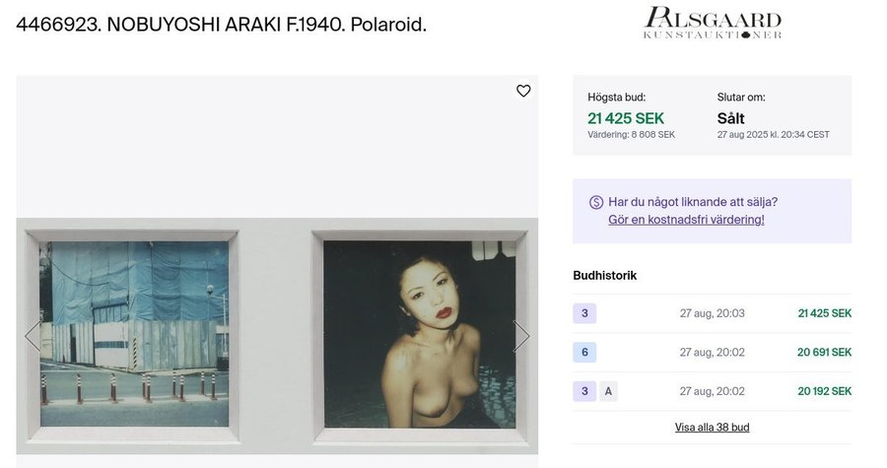This screenshot has width=887, height=468.
Task: Click the "Budhistorik" heading
Action: pyautogui.click(x=605, y=276)
